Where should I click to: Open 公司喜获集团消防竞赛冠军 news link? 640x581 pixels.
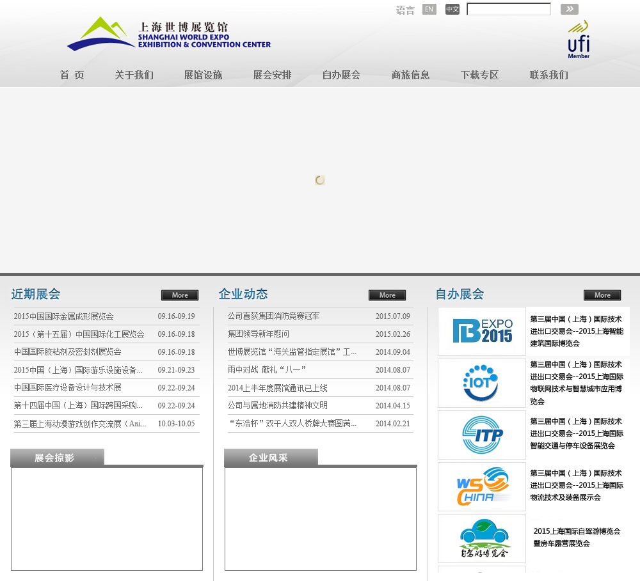pos(274,316)
